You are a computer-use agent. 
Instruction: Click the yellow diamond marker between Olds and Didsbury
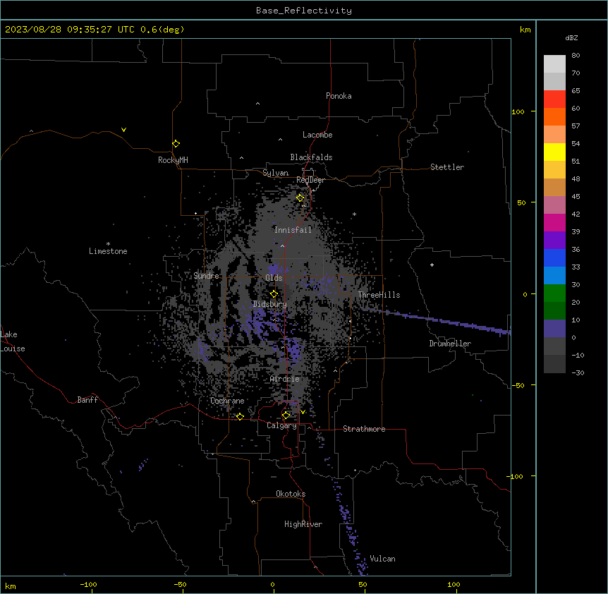click(274, 294)
